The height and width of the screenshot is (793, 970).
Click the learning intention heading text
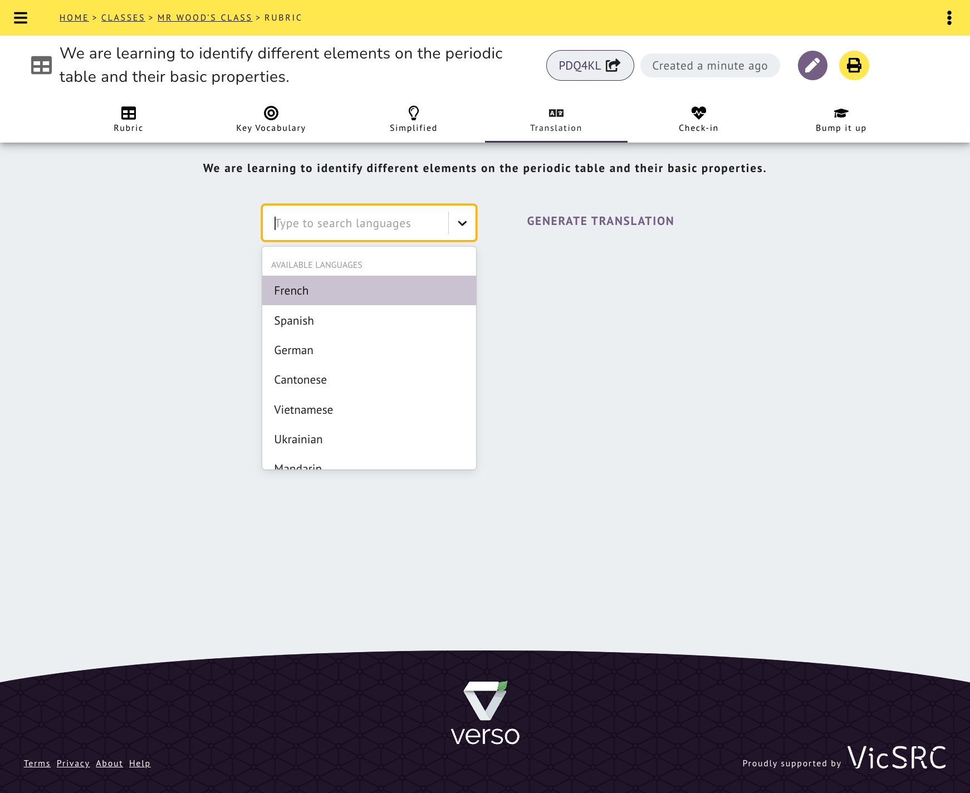pyautogui.click(x=484, y=168)
